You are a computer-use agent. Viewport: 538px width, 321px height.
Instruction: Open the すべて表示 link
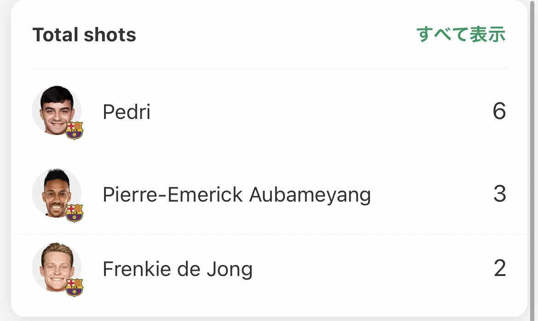461,34
